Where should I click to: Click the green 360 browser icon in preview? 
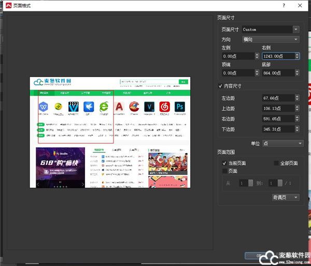[104, 107]
